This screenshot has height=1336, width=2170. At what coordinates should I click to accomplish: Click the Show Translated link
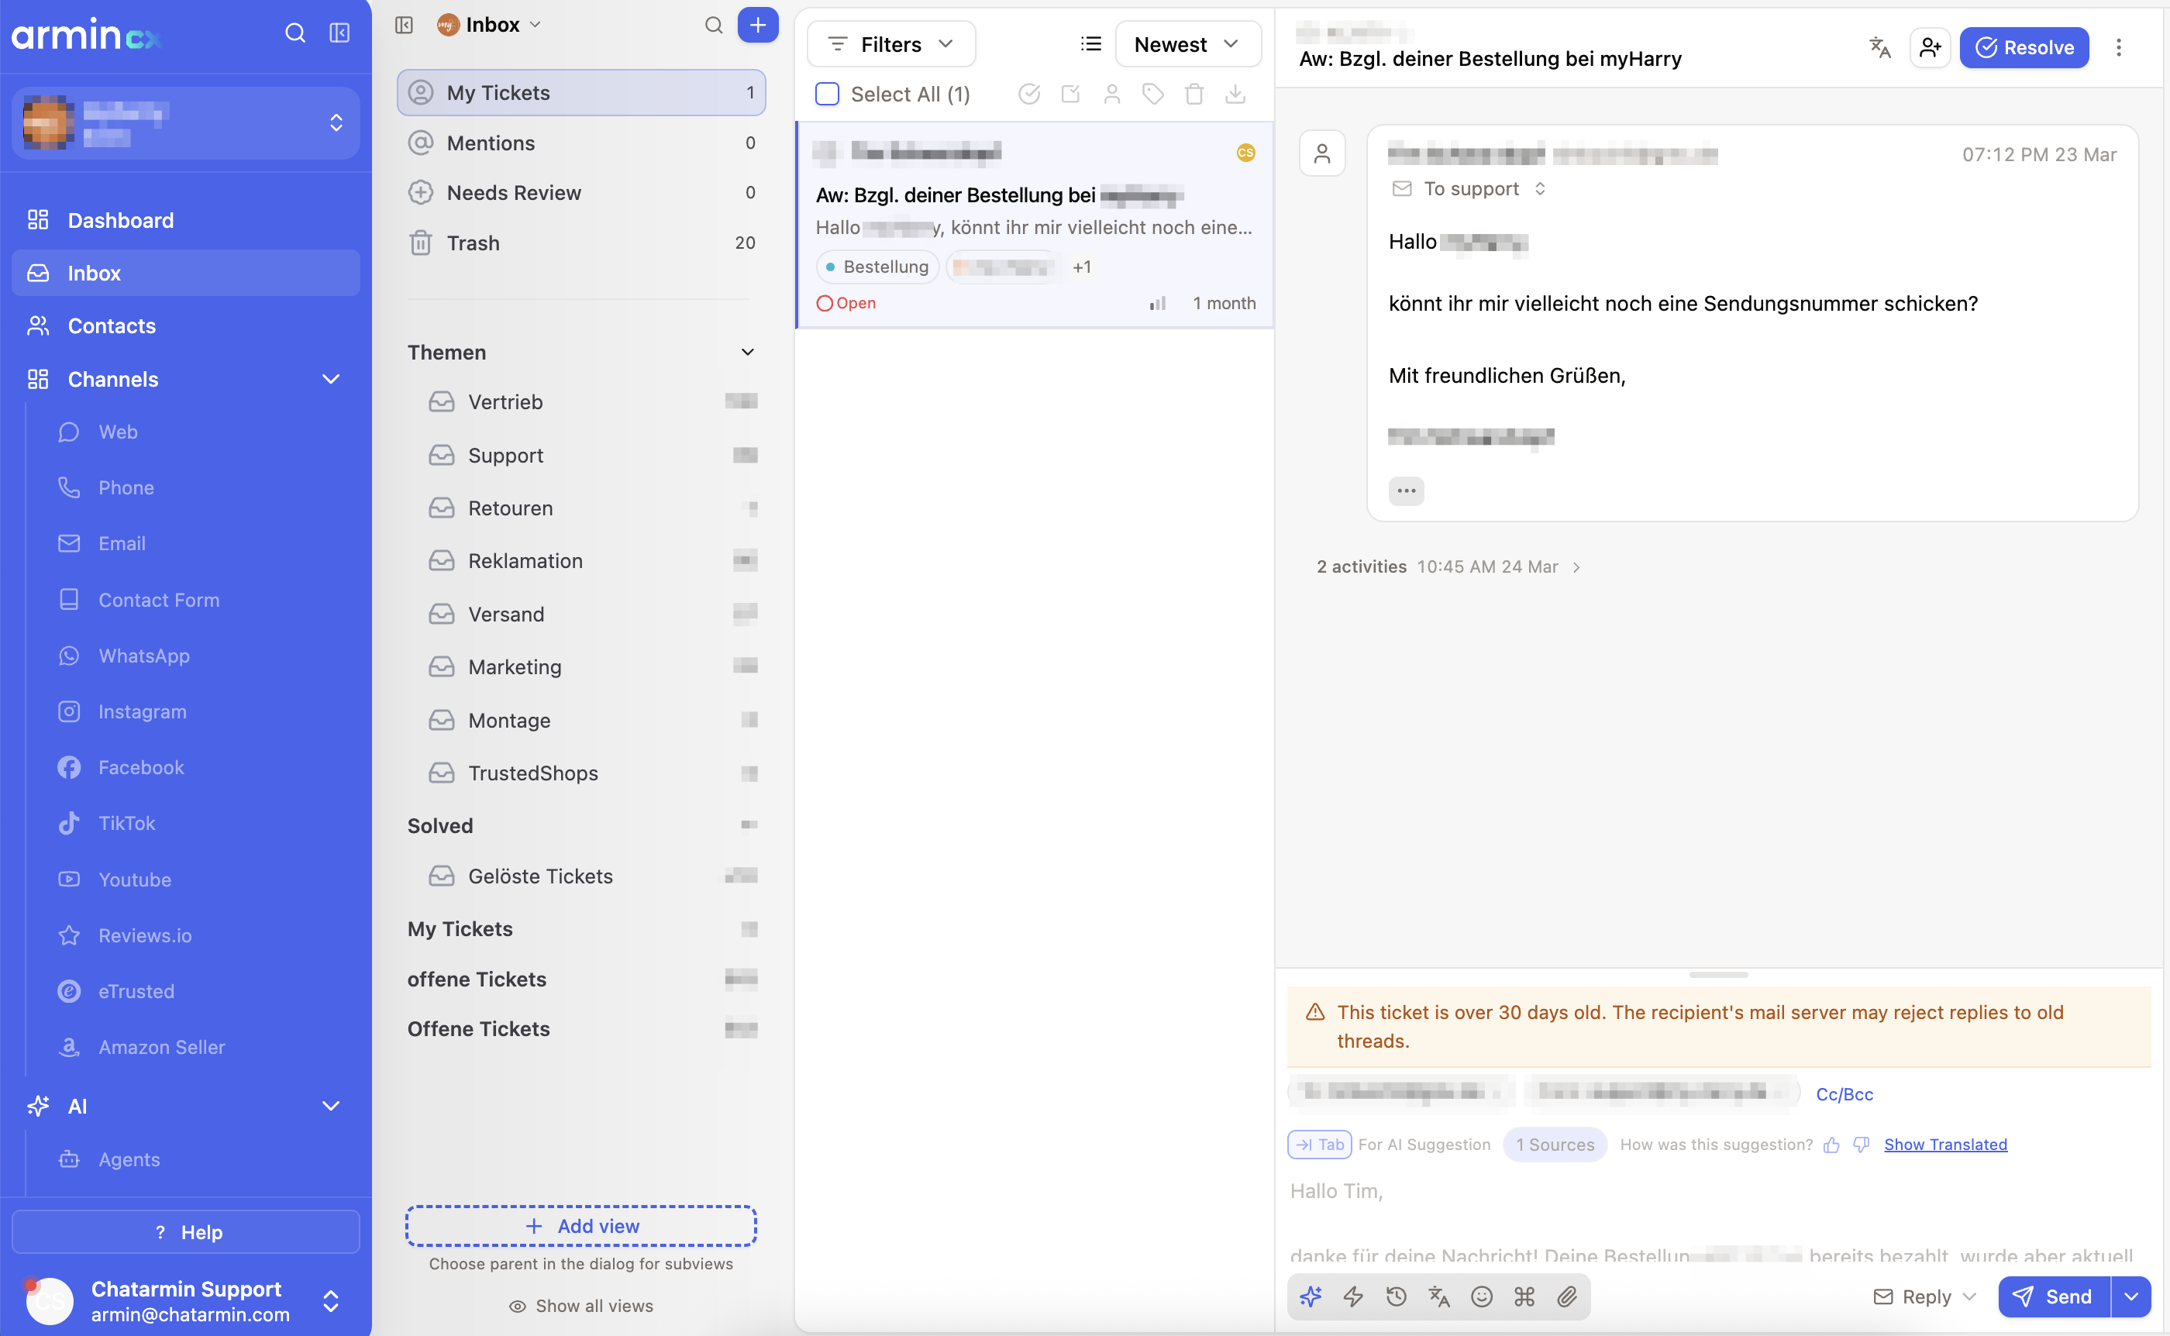(x=1944, y=1145)
